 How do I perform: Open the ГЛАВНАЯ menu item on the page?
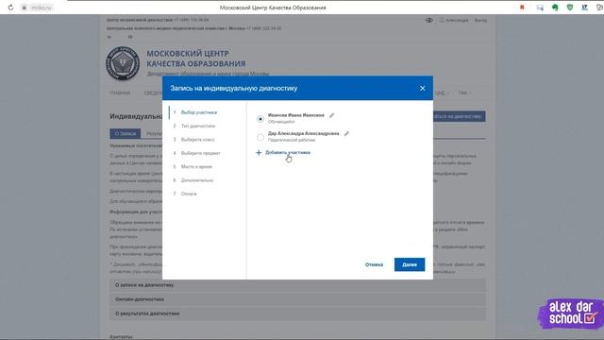120,93
